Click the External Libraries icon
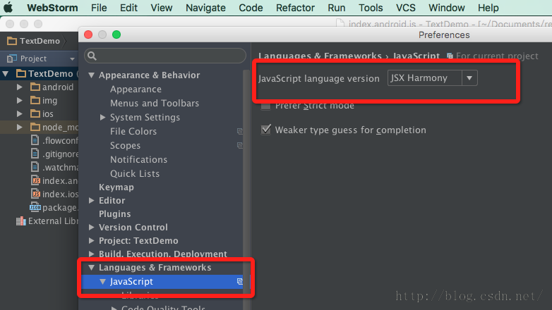 [x=20, y=221]
